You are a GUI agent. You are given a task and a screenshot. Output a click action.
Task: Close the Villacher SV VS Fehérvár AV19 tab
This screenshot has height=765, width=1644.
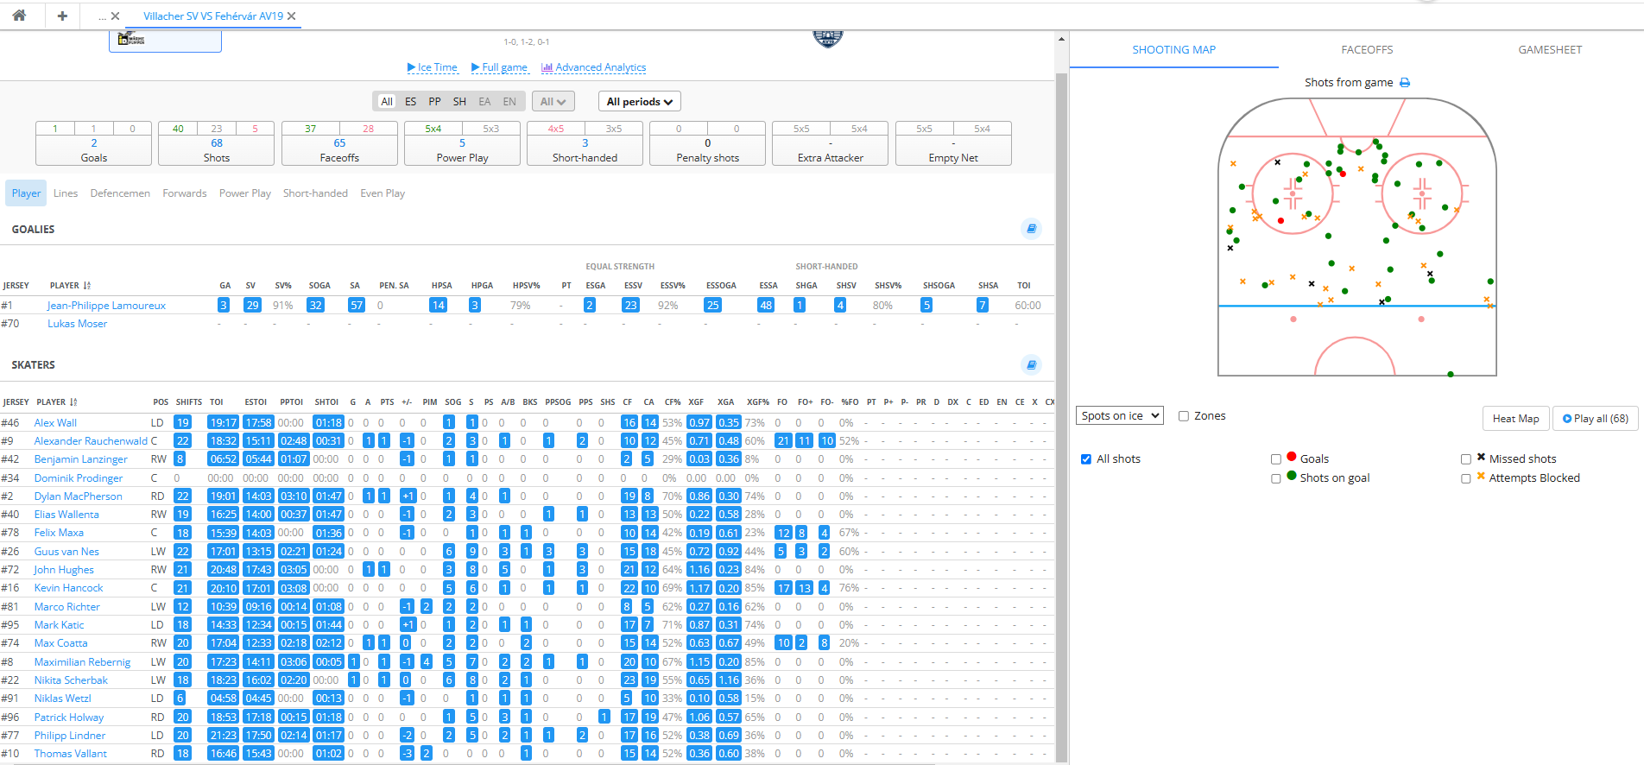click(x=292, y=16)
